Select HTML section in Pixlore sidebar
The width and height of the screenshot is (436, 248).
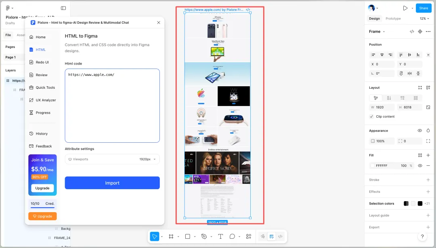pyautogui.click(x=38, y=50)
